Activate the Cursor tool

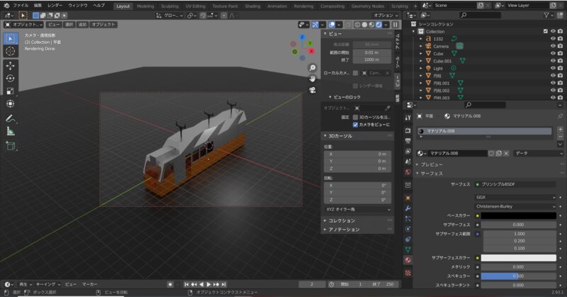pyautogui.click(x=10, y=51)
